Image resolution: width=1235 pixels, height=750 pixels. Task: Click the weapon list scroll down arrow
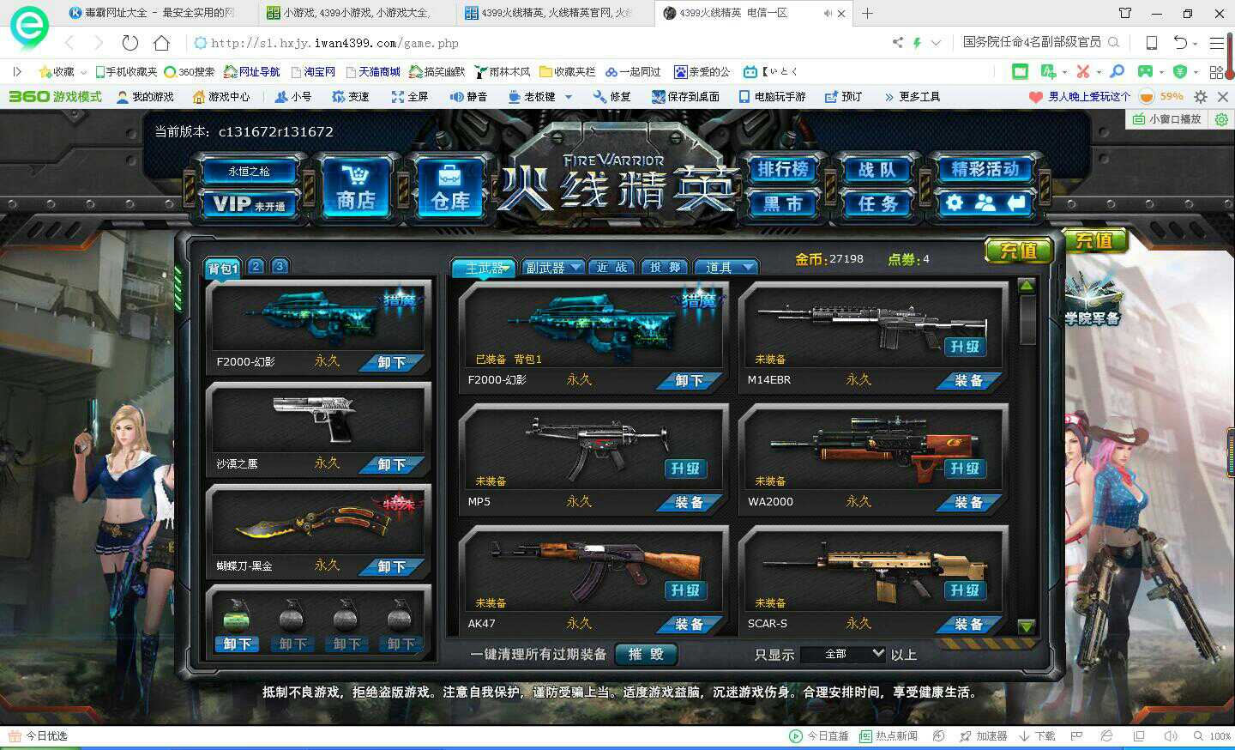1027,626
